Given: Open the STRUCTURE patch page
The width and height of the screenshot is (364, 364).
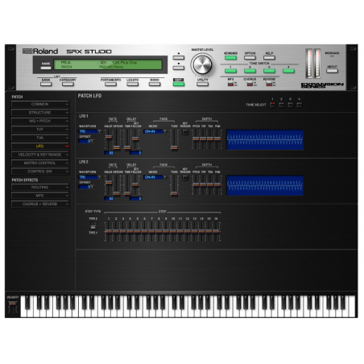Looking at the screenshot, I should click(x=40, y=113).
